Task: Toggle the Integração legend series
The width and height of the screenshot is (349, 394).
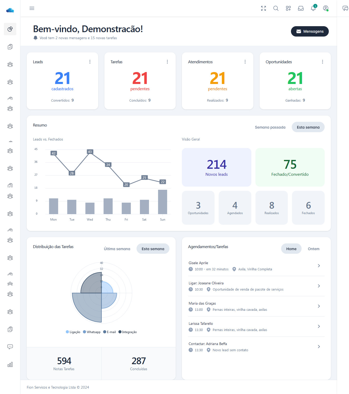Action: [127, 332]
